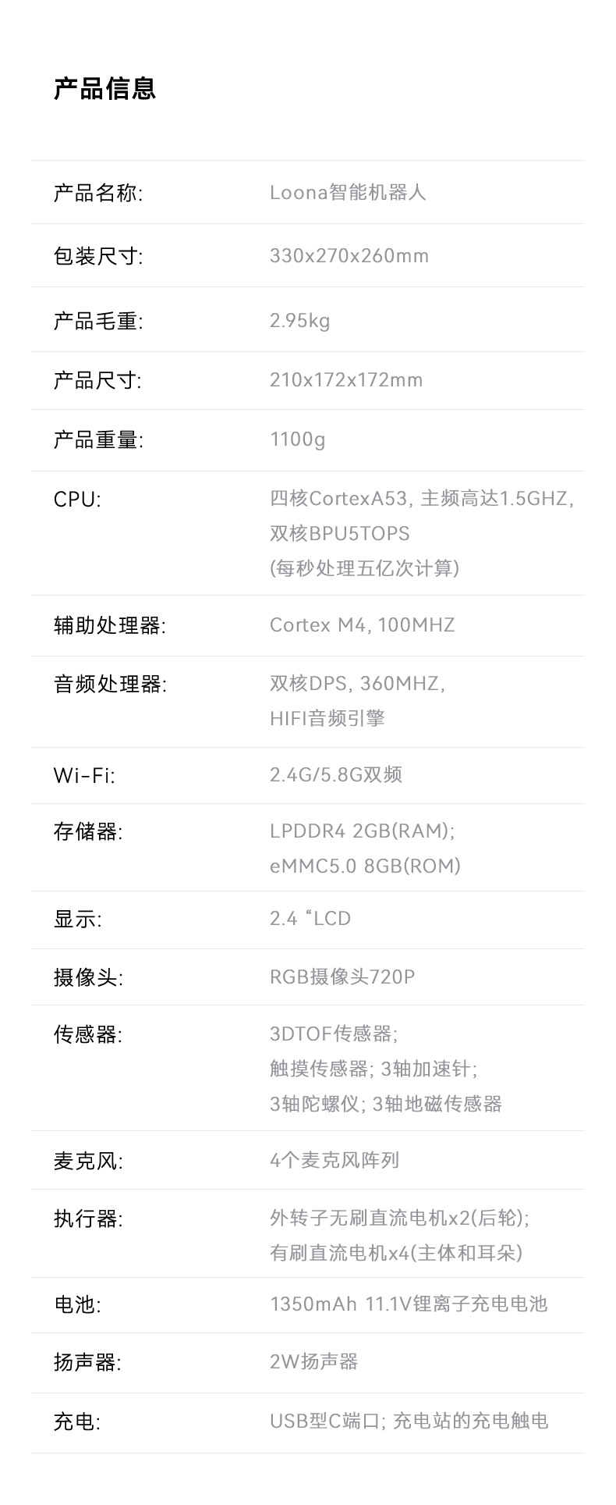Click the CPU row label
Viewport: 616px width, 1505px height.
77,499
